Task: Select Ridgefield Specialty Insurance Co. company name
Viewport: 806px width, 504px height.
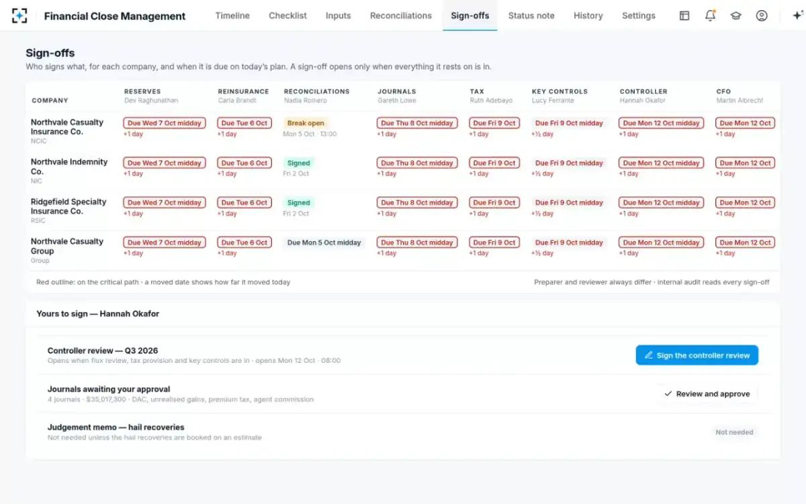Action: coord(69,206)
